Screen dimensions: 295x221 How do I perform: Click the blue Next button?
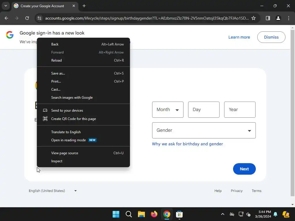click(x=244, y=169)
